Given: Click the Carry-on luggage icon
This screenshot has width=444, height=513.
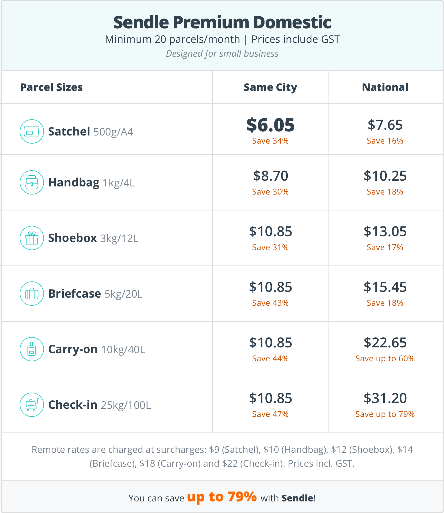Looking at the screenshot, I should tap(32, 349).
